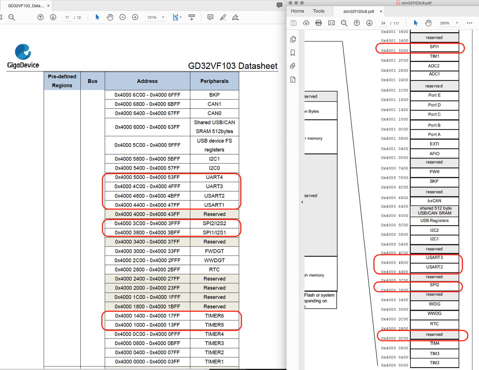Open the 200% zoom level dropdown
Image resolution: width=479 pixels, height=370 pixels.
click(457, 23)
